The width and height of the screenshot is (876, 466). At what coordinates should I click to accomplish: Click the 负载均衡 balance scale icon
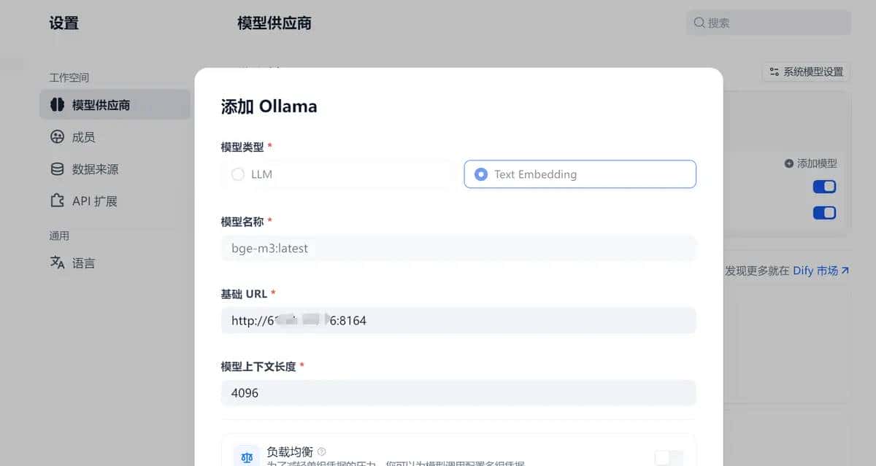[246, 455]
